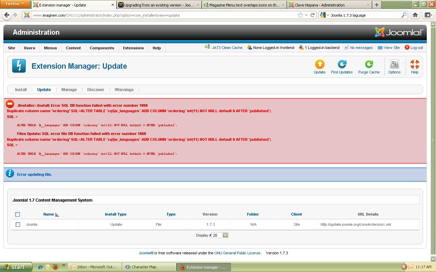Switch to the Discover submenu tab

click(x=96, y=90)
